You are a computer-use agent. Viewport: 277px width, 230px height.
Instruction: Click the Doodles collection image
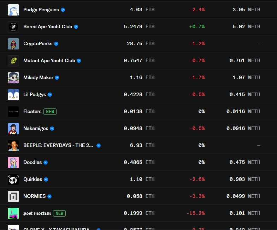tap(13, 163)
